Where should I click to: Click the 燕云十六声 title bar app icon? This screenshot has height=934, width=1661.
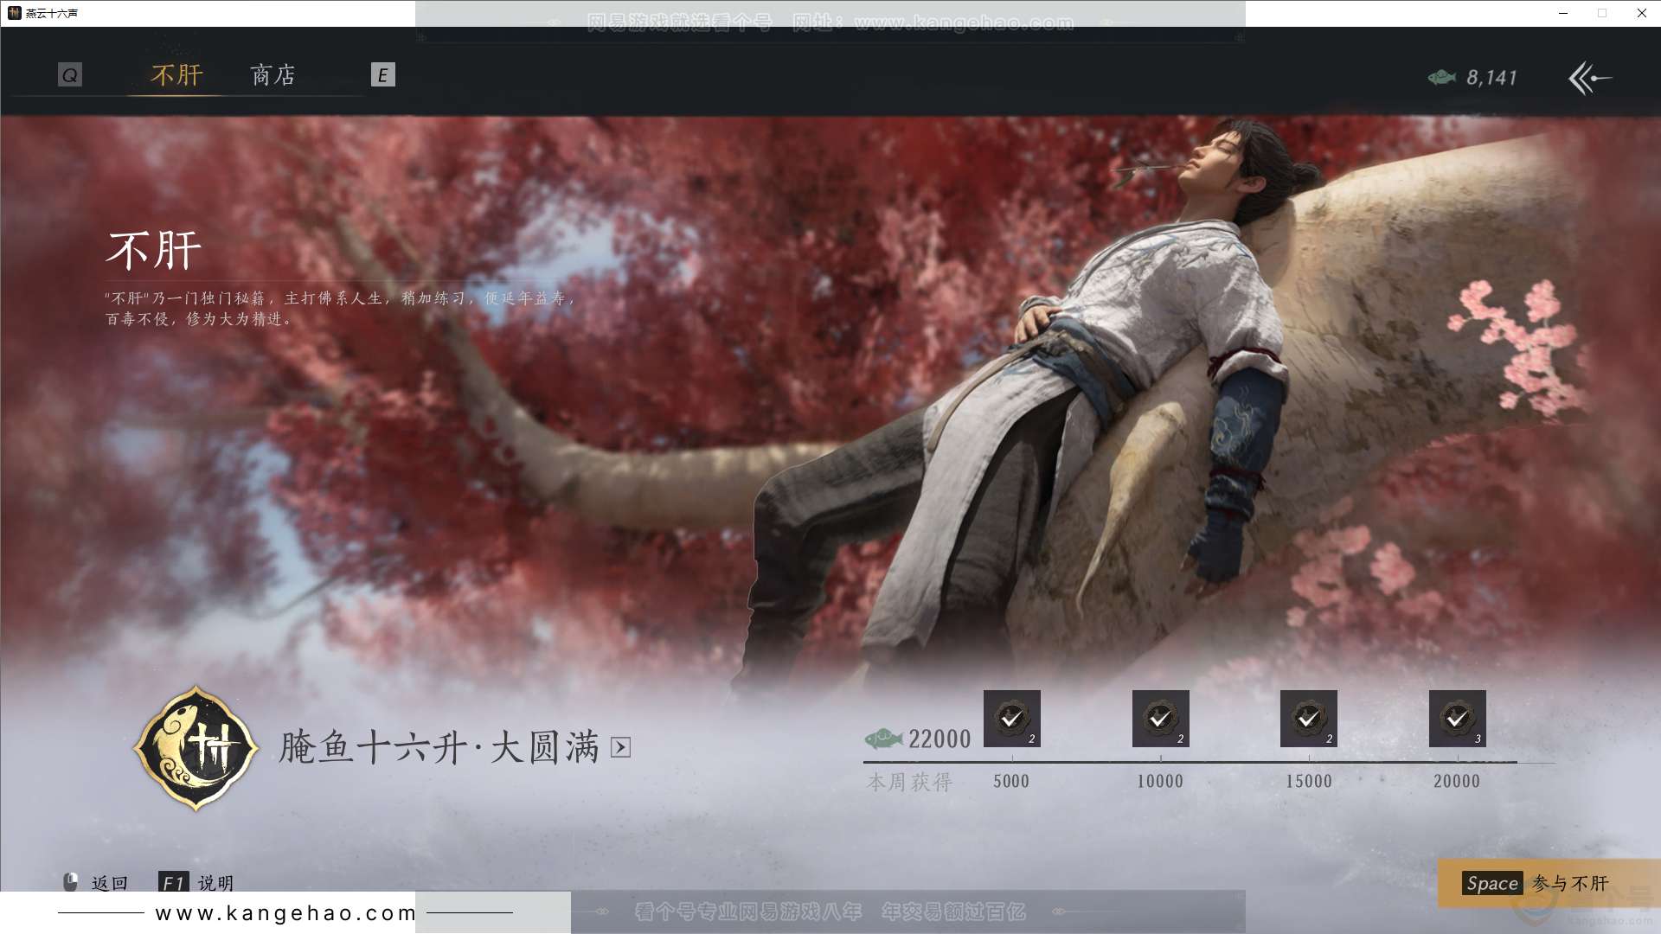tap(14, 13)
